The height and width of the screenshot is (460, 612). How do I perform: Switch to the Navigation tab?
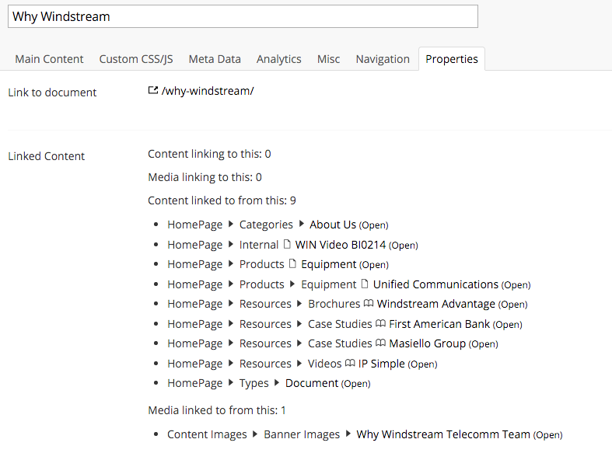tap(383, 59)
